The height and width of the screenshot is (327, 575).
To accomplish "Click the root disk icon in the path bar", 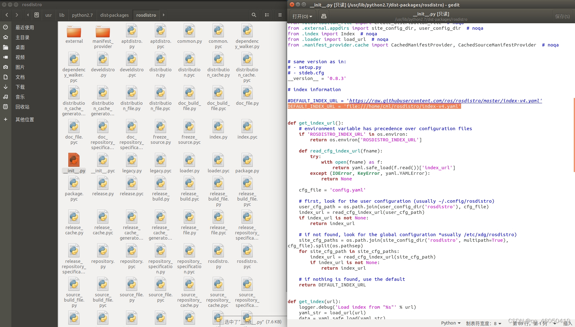I will (37, 15).
